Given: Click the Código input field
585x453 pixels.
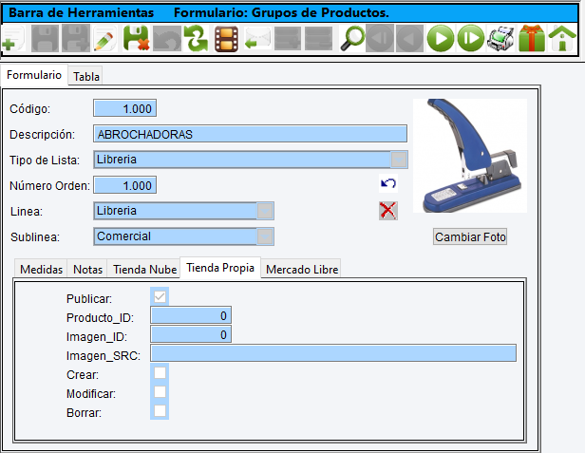Looking at the screenshot, I should click(124, 108).
